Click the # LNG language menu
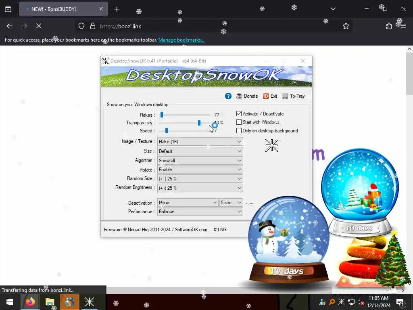The image size is (413, 310). click(220, 230)
